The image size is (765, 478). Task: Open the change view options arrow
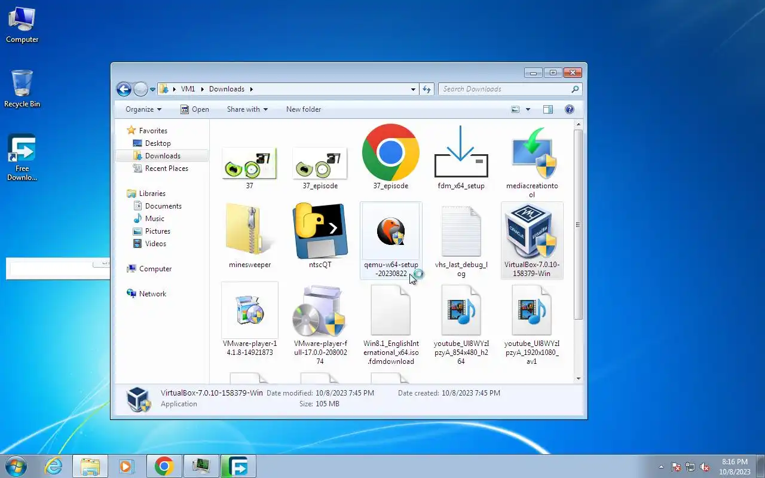point(528,109)
